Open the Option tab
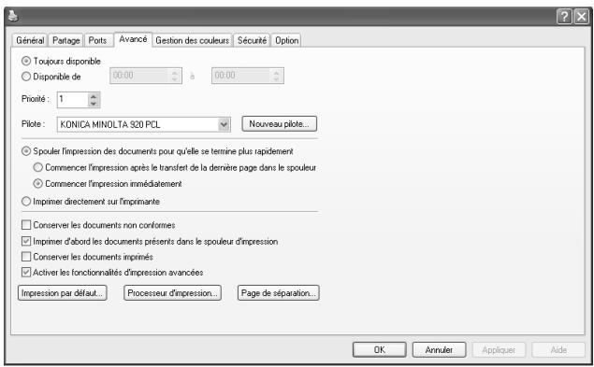The image size is (594, 367). click(x=287, y=40)
